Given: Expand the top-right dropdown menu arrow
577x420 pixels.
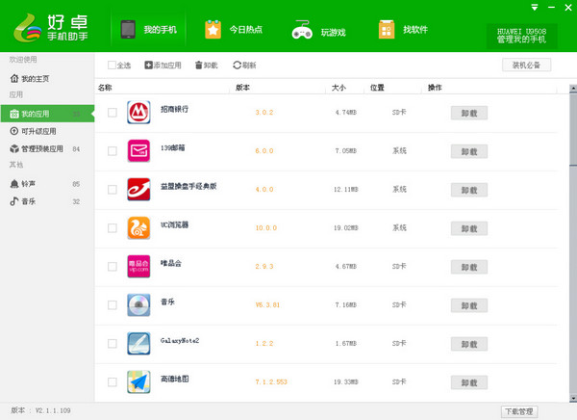Looking at the screenshot, I should 535,7.
